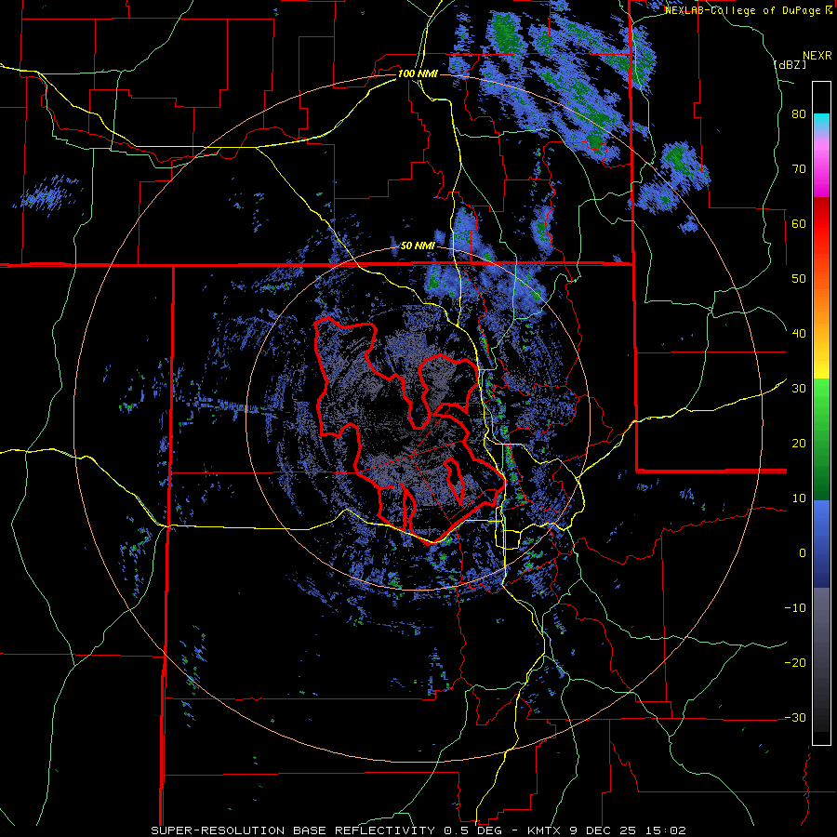This screenshot has height=837, width=837.
Task: Click the 50 NMI range ring label
Action: pos(418,246)
